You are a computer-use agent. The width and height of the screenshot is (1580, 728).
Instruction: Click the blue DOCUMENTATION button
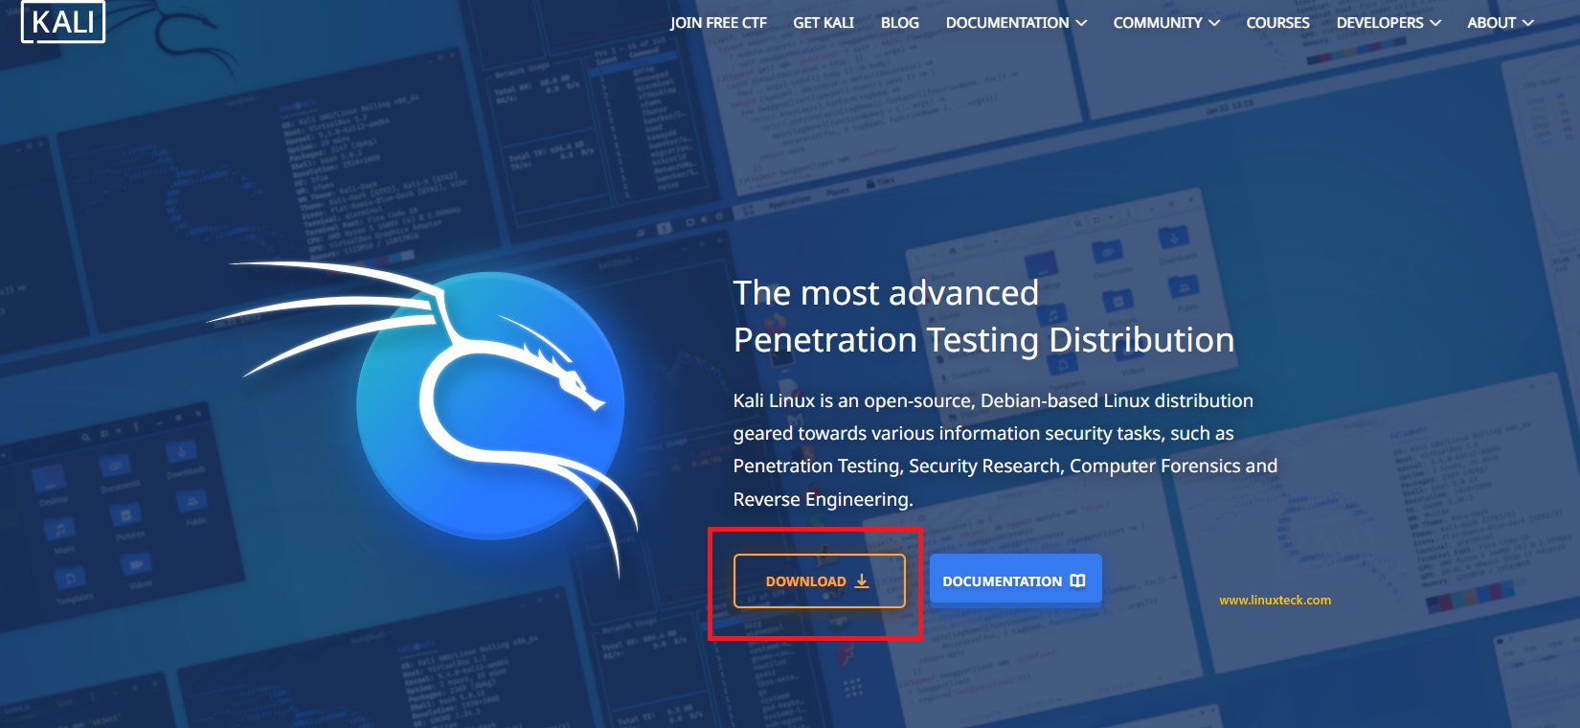click(1015, 580)
